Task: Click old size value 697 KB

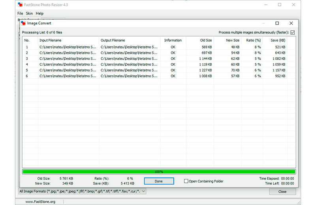Action: [x=207, y=53]
